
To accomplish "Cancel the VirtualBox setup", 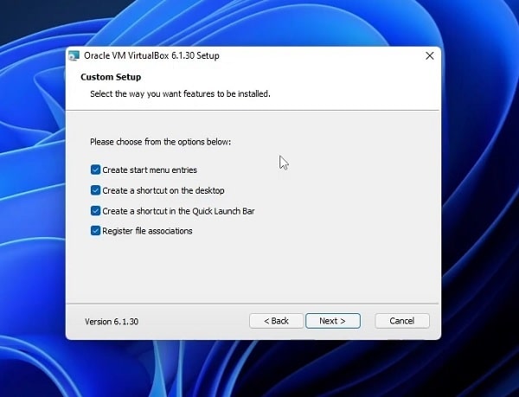I will [402, 321].
